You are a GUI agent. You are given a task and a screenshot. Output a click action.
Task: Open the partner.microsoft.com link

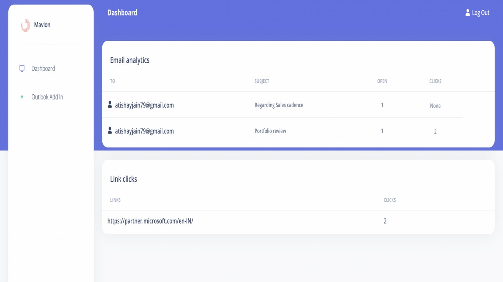click(150, 221)
